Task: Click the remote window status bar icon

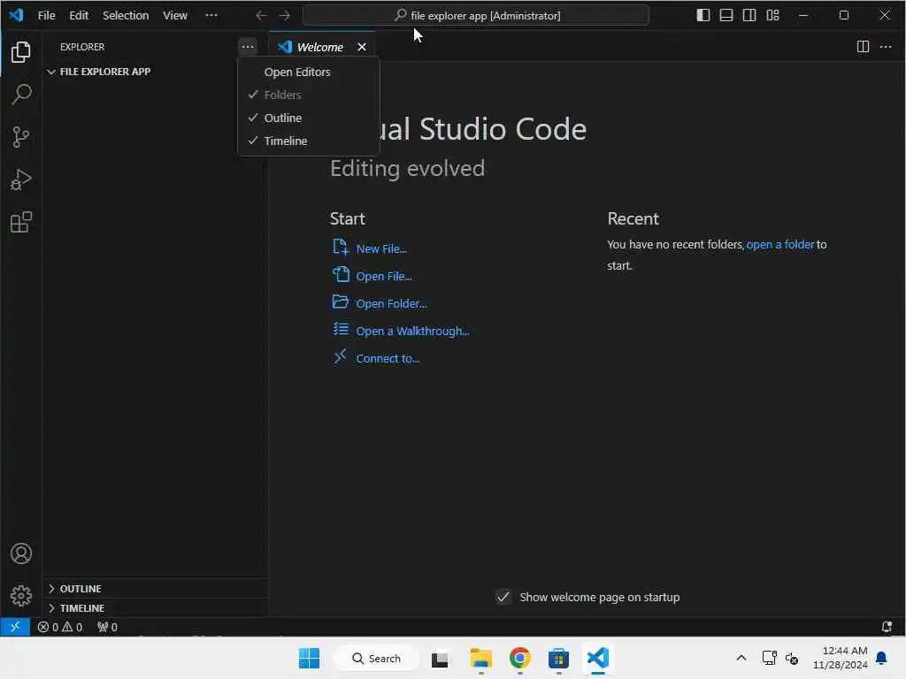Action: click(x=15, y=627)
